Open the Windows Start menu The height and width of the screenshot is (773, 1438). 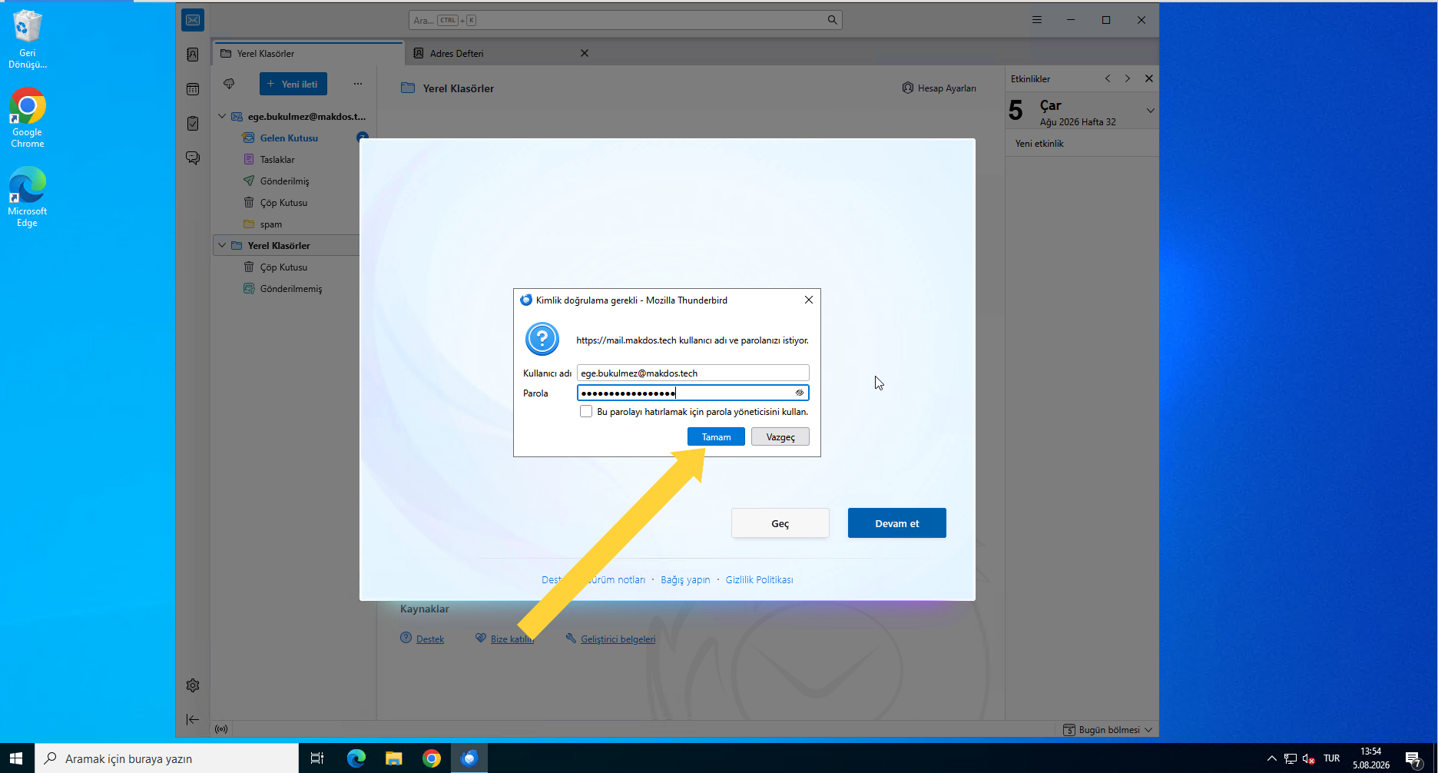(16, 758)
